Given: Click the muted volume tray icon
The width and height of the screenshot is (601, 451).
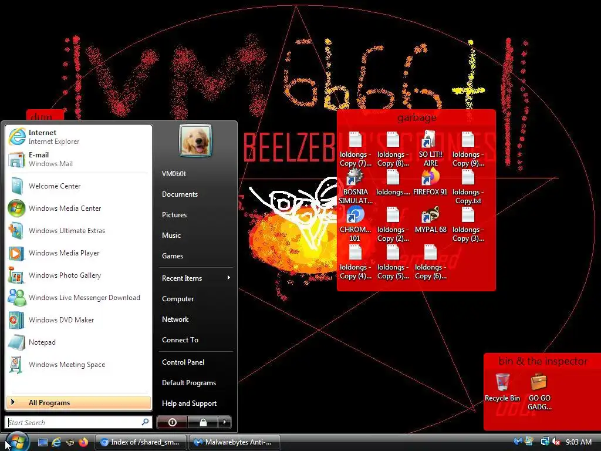Looking at the screenshot, I should point(555,442).
